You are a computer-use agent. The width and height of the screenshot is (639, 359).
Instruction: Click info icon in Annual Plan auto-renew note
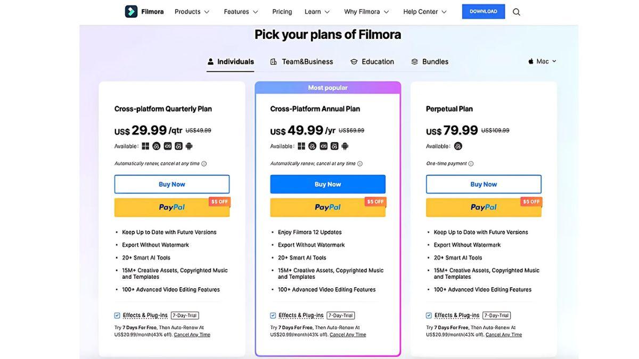pos(360,164)
